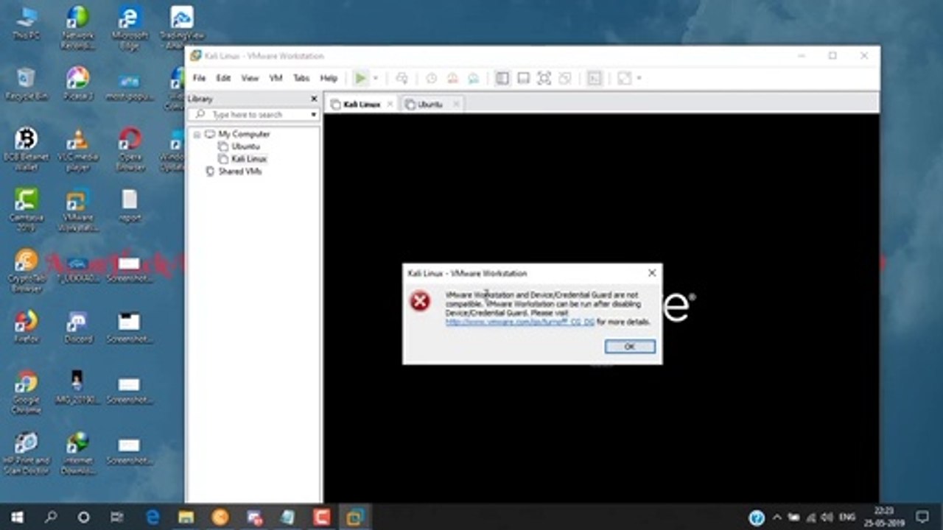Select the report file on desktop

(x=130, y=206)
